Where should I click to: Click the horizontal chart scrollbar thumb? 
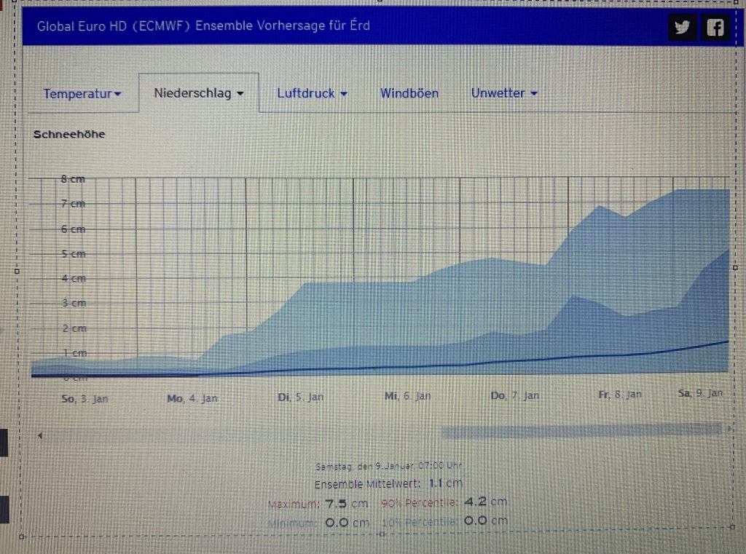tap(581, 431)
